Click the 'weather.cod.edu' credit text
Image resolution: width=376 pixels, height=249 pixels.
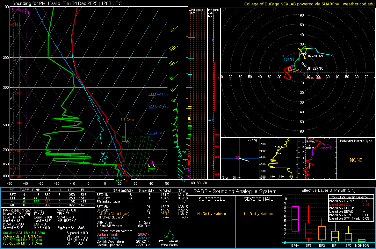click(358, 4)
